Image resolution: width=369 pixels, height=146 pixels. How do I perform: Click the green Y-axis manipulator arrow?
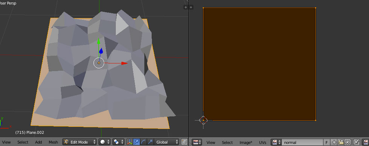click(99, 41)
